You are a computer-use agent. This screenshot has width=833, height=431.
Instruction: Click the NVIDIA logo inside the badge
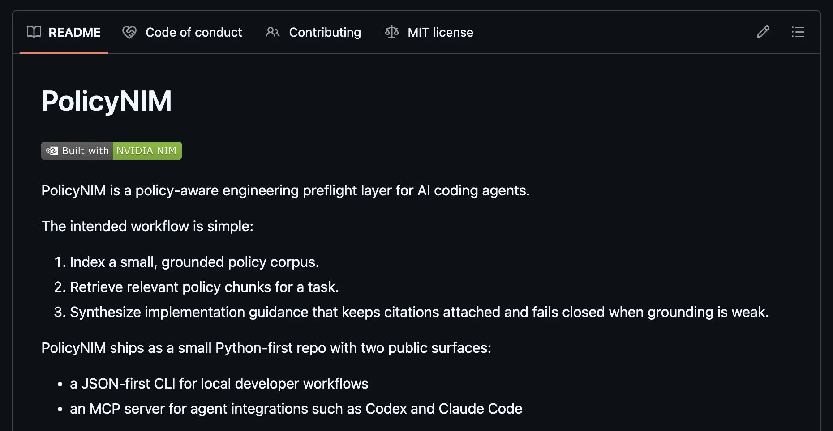pyautogui.click(x=52, y=151)
